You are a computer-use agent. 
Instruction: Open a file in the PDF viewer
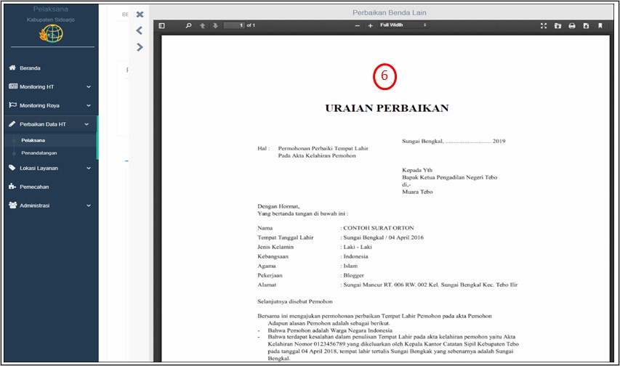pyautogui.click(x=557, y=25)
